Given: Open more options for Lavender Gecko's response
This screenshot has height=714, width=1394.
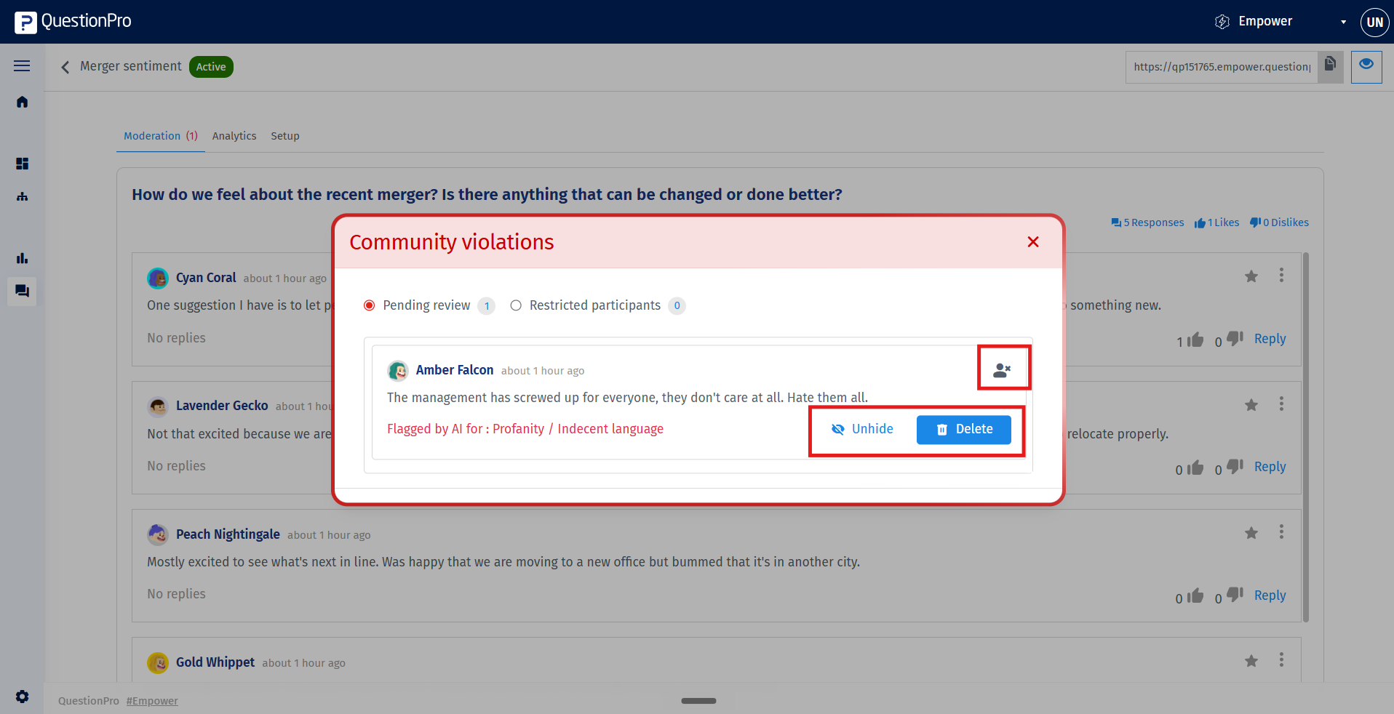Looking at the screenshot, I should pos(1281,404).
